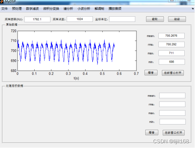Click the small arrow at menu bar's right end

(x=193, y=9)
